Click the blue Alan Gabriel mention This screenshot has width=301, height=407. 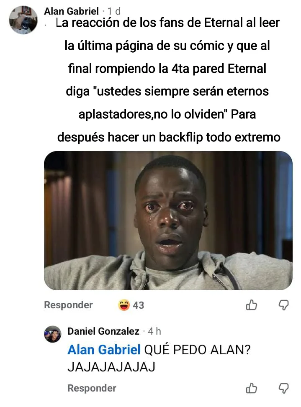pos(104,350)
